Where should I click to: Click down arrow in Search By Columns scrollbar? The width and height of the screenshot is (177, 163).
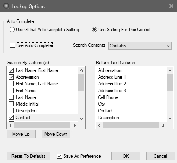pos(82,119)
